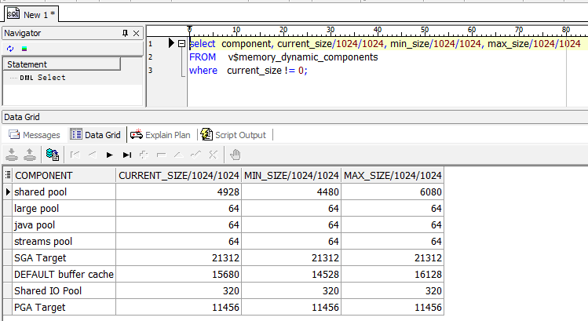This screenshot has height=321, width=588.
Task: Pin the Navigator panel
Action: (125, 34)
